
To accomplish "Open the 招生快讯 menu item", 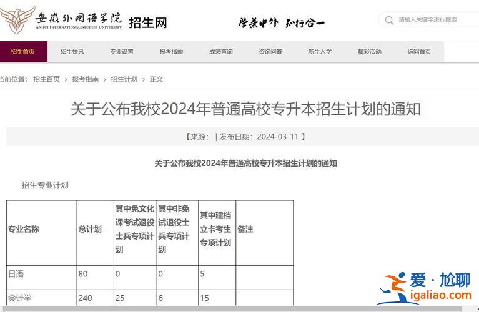I will [x=72, y=52].
